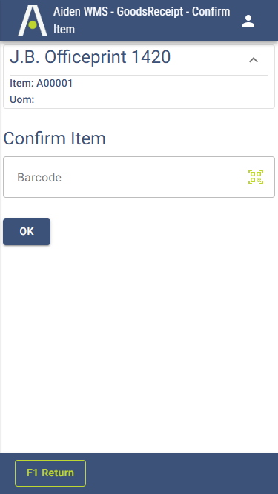Click the Aiden WMS logo
This screenshot has width=278, height=494.
(x=33, y=21)
